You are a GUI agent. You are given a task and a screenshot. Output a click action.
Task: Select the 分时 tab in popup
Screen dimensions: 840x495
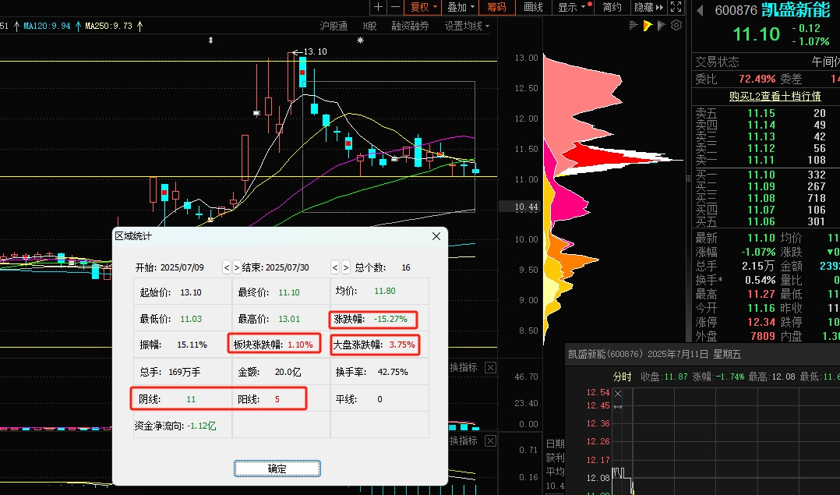pos(622,377)
